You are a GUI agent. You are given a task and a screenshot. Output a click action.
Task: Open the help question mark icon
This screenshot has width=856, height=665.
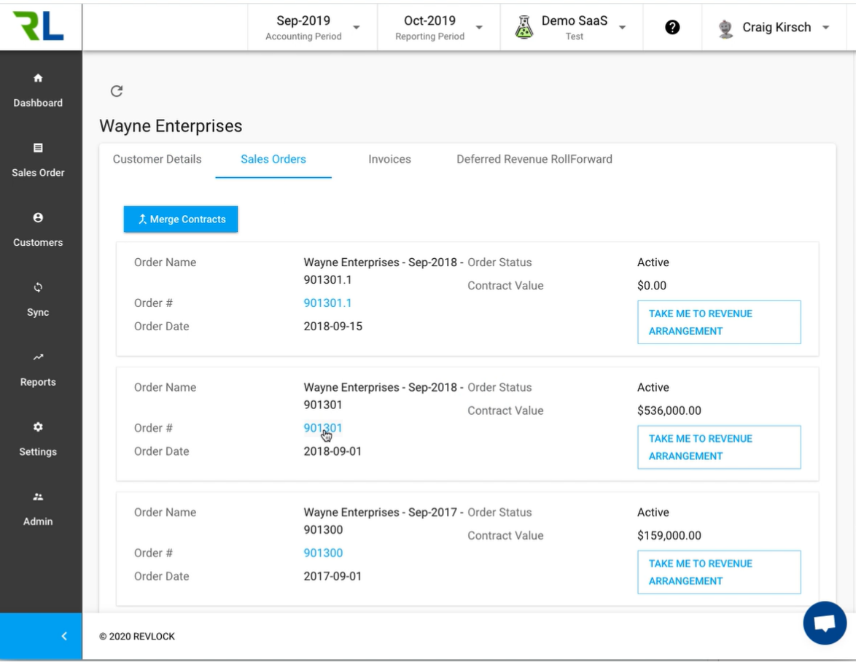point(672,26)
